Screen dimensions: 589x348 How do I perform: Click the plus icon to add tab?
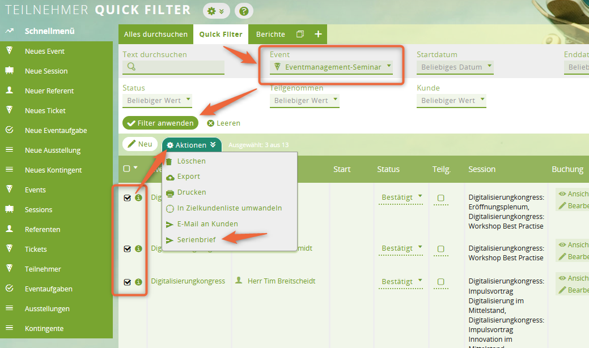318,34
